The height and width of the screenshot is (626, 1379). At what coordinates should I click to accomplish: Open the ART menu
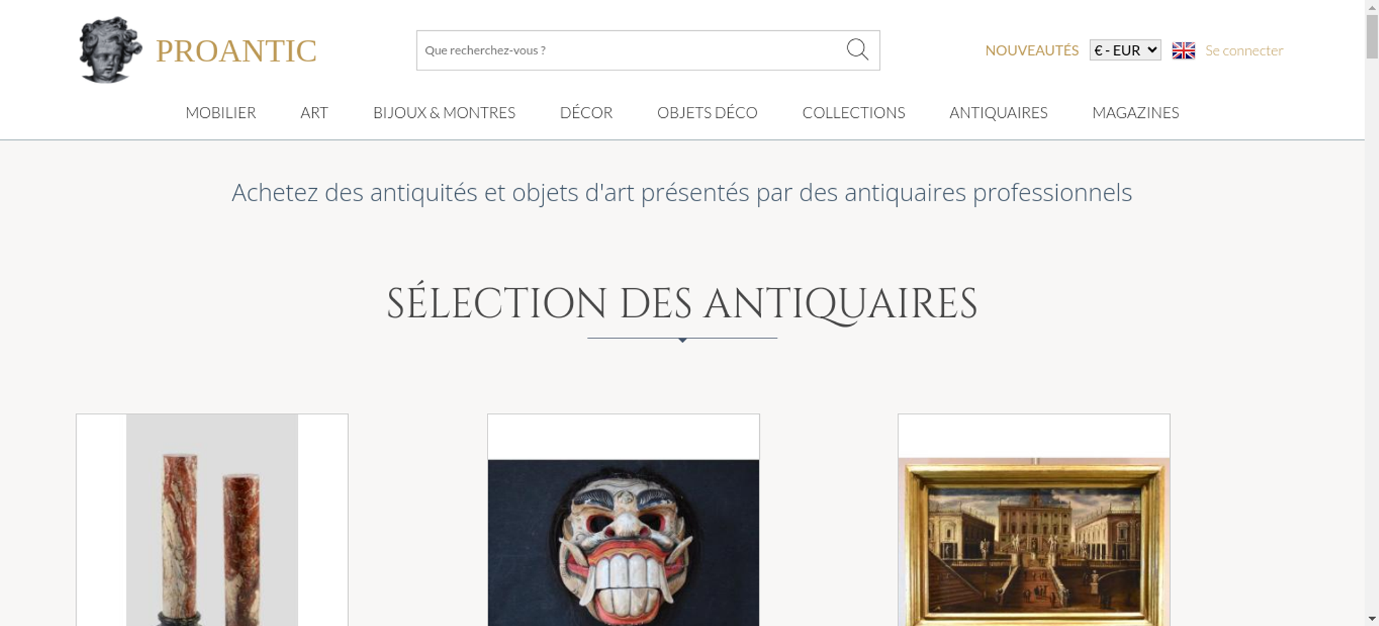(x=314, y=112)
